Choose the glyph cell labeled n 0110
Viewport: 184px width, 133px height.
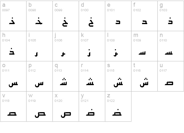click(171, 46)
